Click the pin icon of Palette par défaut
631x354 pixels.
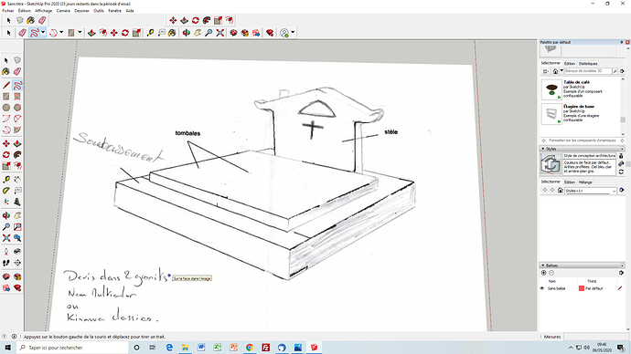click(x=622, y=42)
